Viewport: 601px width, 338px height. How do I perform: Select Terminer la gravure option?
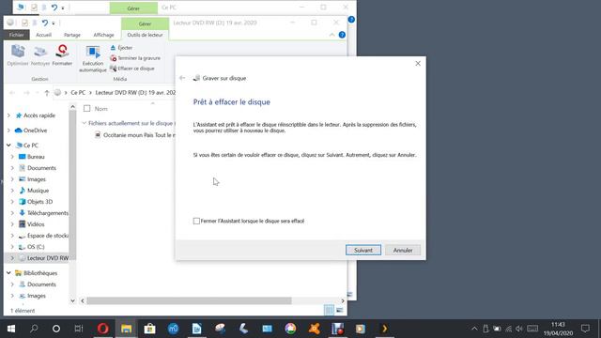coord(135,58)
